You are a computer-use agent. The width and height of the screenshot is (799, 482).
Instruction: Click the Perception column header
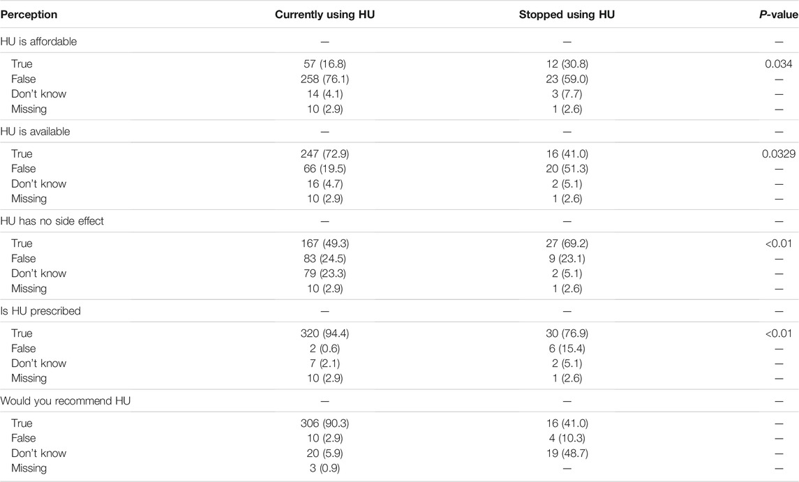29,15
